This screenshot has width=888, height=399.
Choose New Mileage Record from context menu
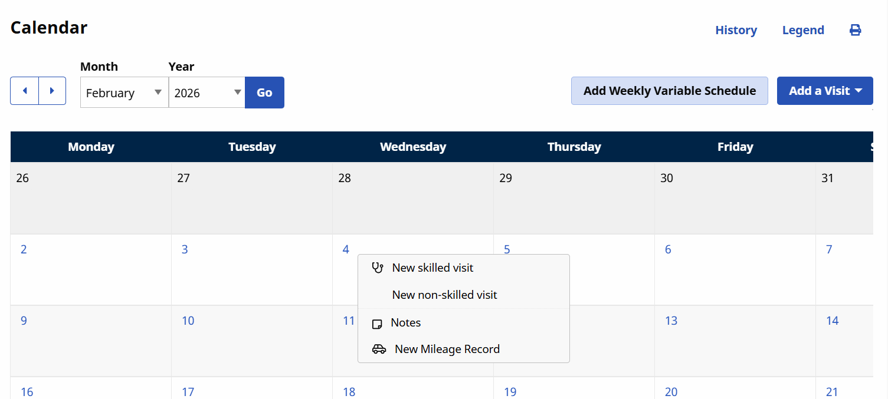coord(447,349)
